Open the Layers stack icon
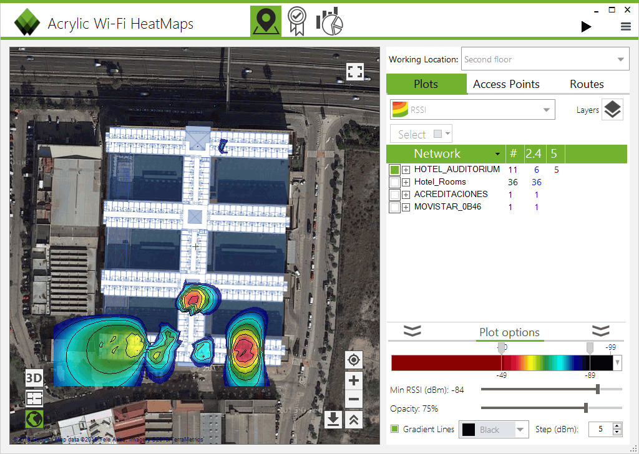Screen dimensions: 639x454 coord(612,110)
